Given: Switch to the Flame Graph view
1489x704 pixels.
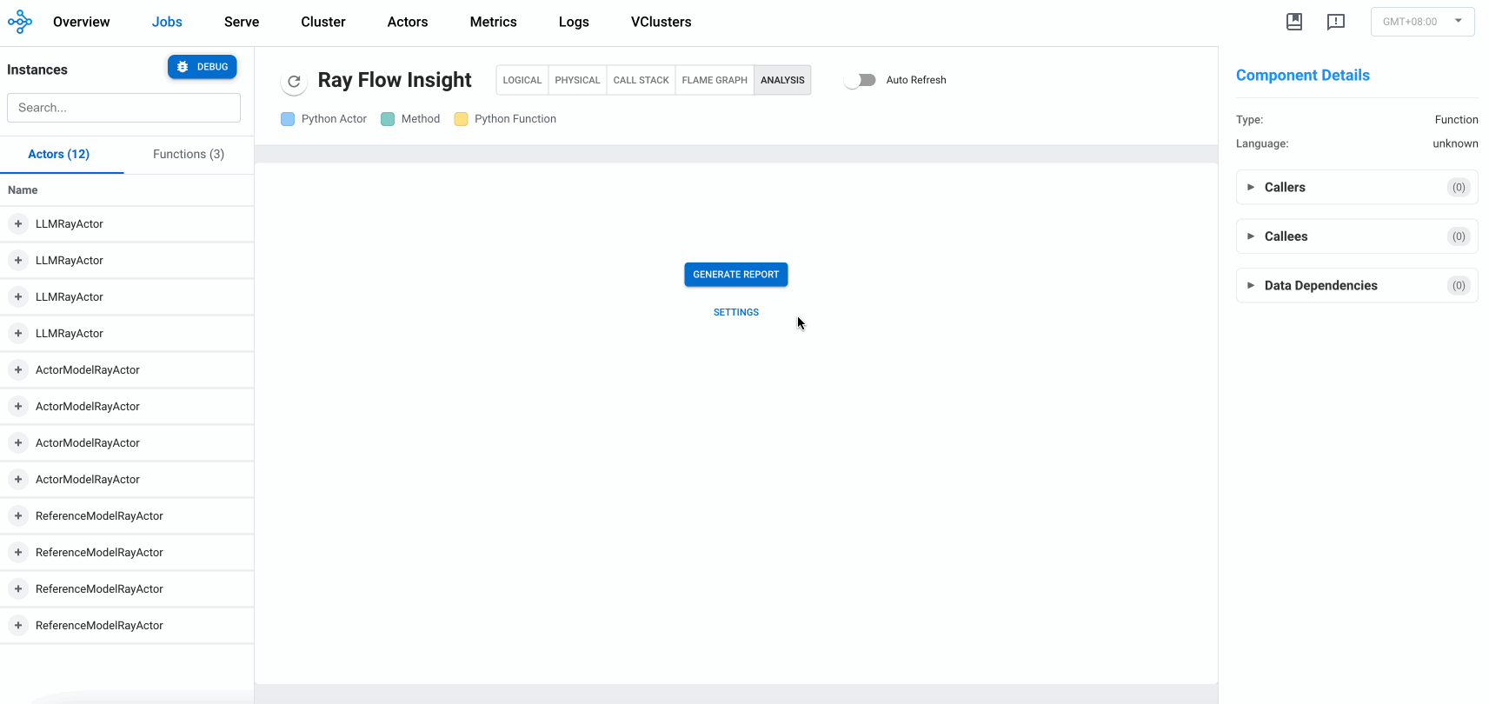Looking at the screenshot, I should (x=715, y=80).
